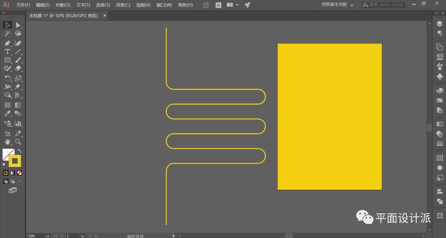Choose the Magic Wand tool
The image size is (446, 238).
click(x=7, y=34)
